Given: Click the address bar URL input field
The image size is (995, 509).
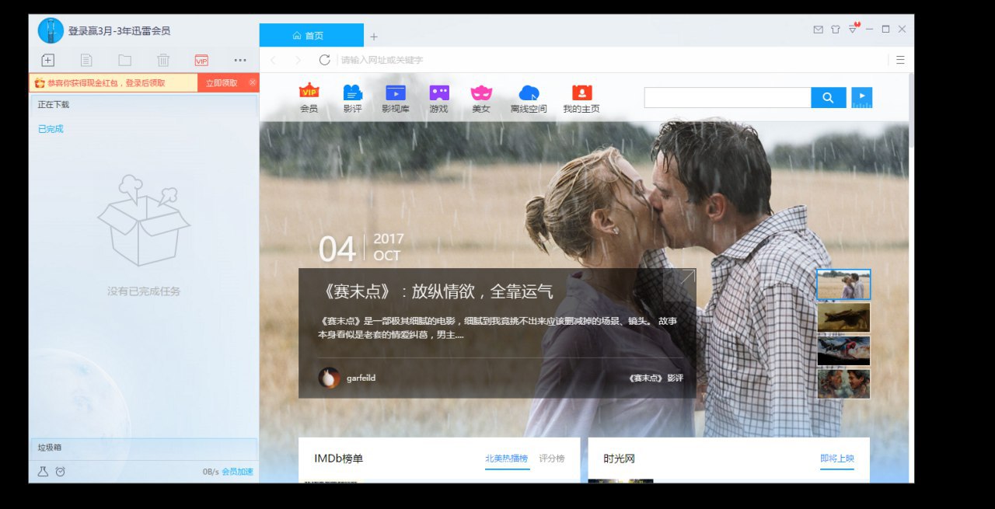Looking at the screenshot, I should pyautogui.click(x=606, y=60).
